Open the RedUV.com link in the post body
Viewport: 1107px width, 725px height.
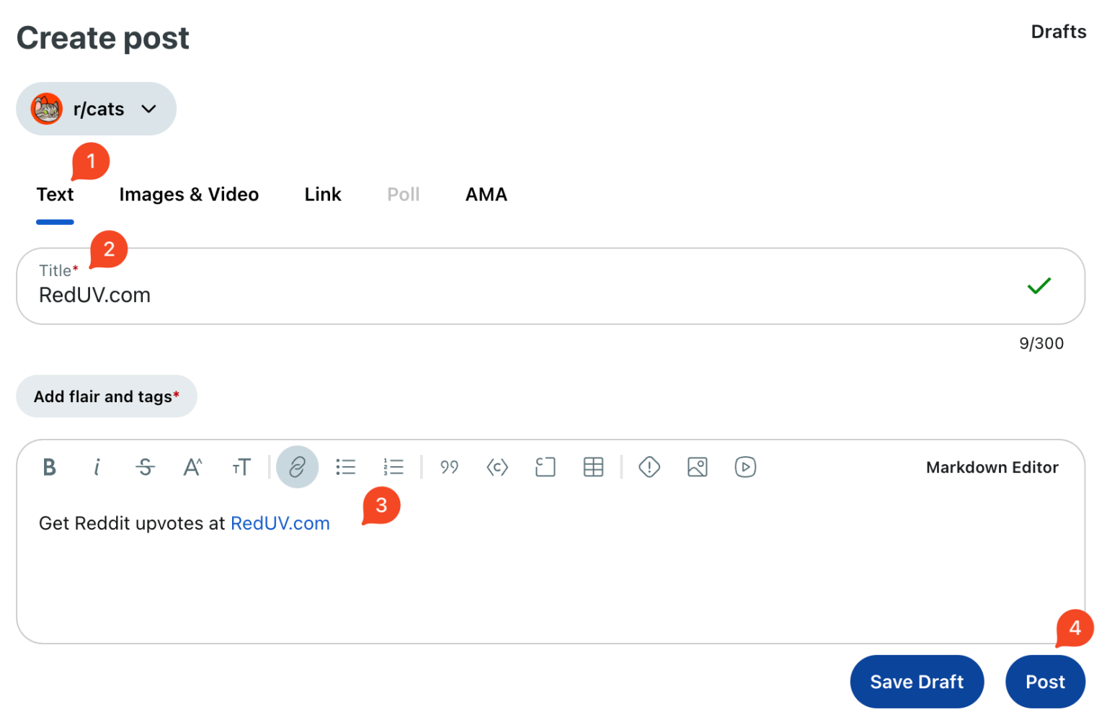pos(280,523)
